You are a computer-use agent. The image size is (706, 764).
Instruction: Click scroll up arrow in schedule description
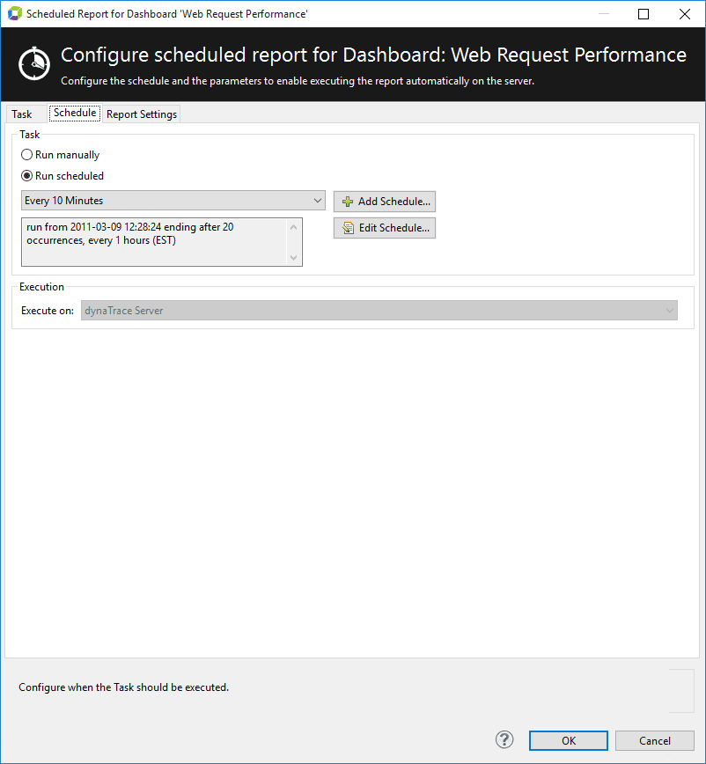tap(293, 227)
